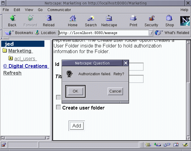Image resolution: width=191 pixels, height=151 pixels.
Task: Click the Title text input field
Action: [136, 79]
